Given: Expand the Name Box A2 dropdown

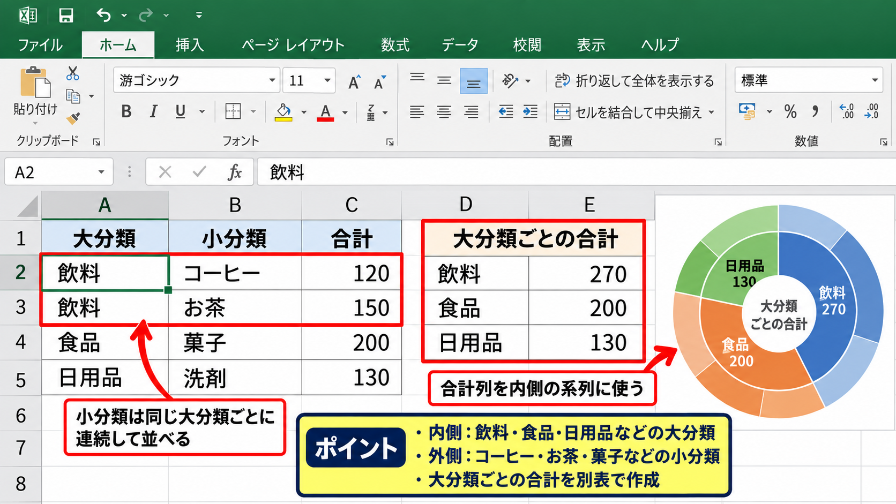Looking at the screenshot, I should [x=101, y=172].
